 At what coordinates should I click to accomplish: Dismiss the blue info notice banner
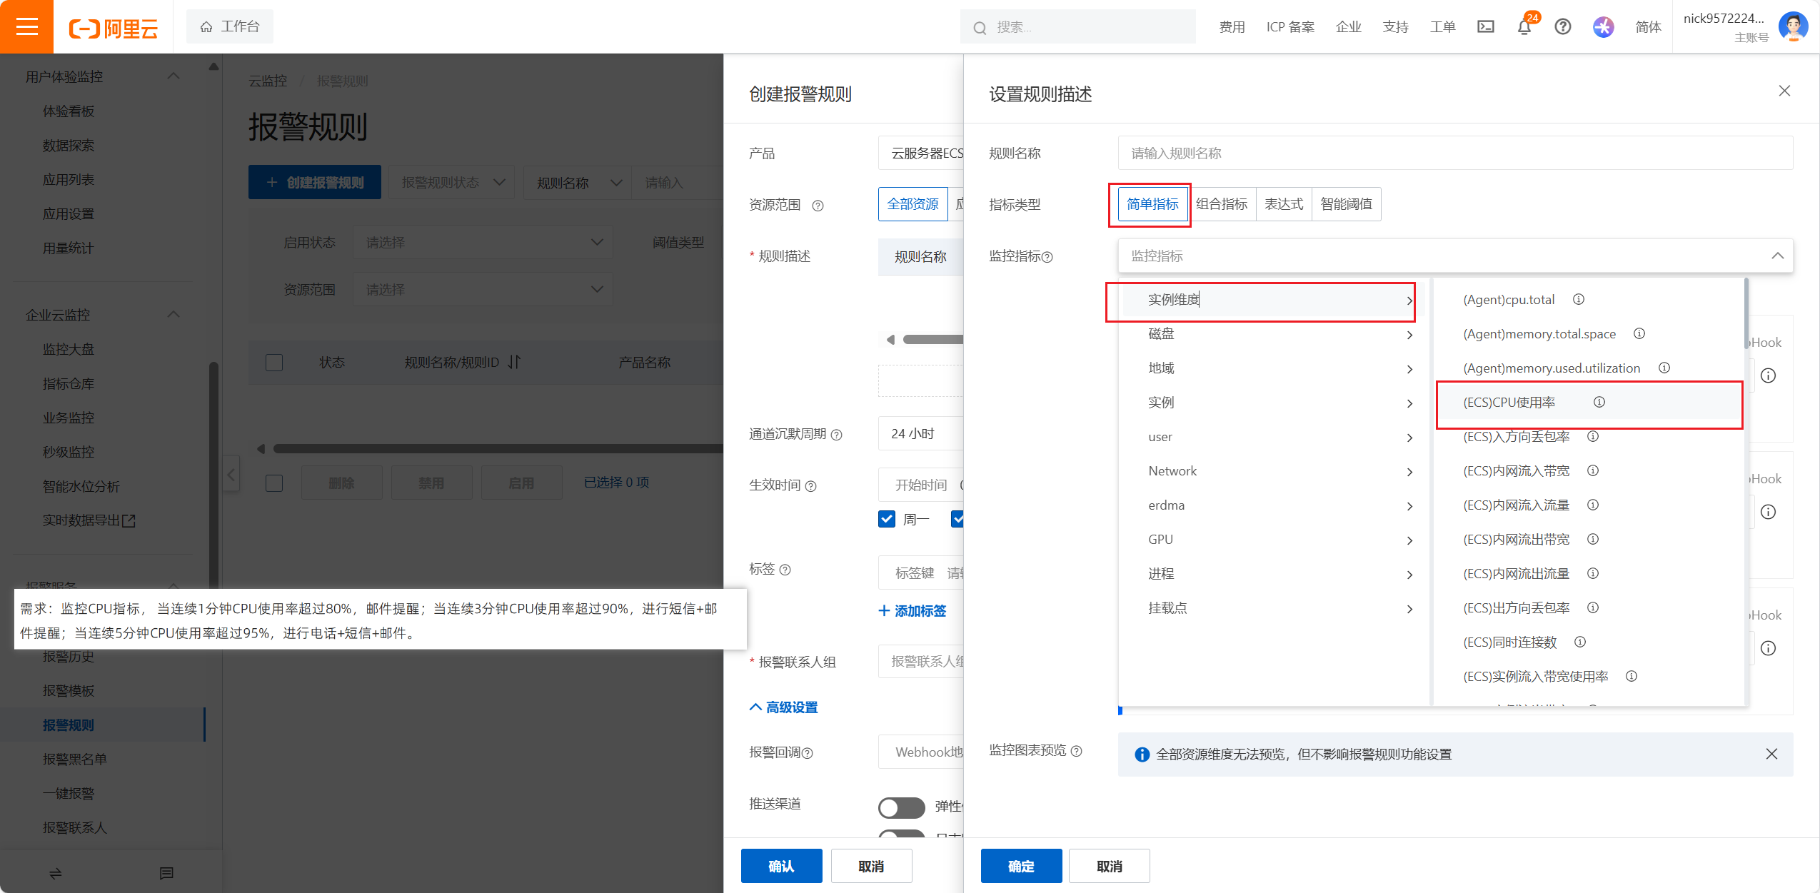pos(1771,754)
